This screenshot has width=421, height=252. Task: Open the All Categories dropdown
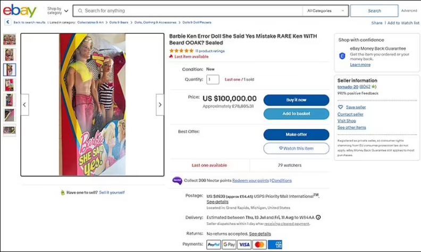[326, 11]
